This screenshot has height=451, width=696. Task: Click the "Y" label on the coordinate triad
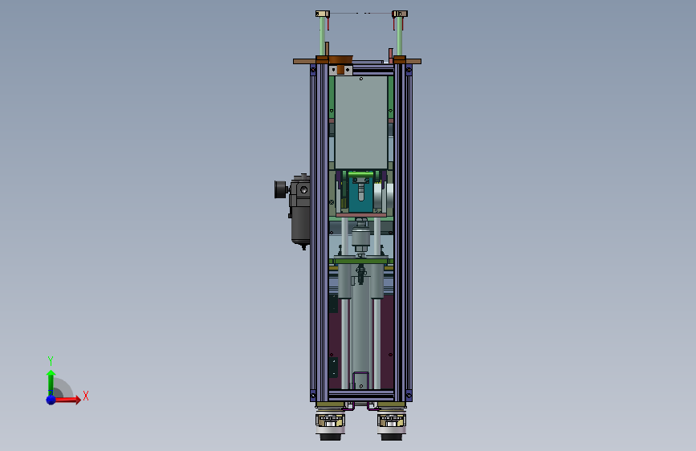(x=51, y=360)
